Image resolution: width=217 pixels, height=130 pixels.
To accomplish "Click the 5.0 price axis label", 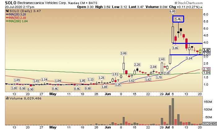I will pos(206,29).
